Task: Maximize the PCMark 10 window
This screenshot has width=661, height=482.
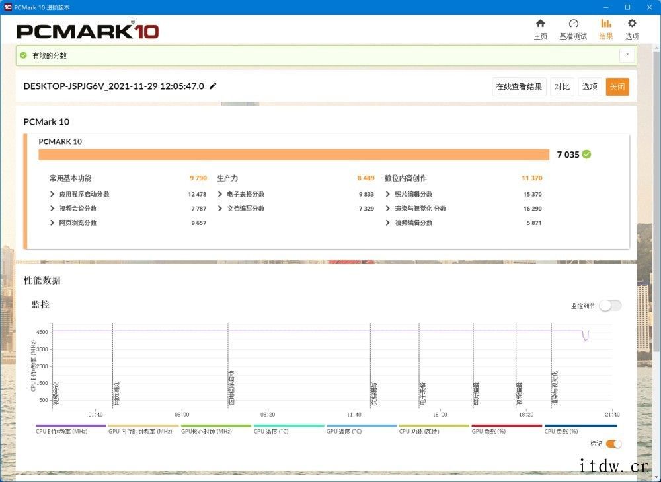Action: point(628,7)
